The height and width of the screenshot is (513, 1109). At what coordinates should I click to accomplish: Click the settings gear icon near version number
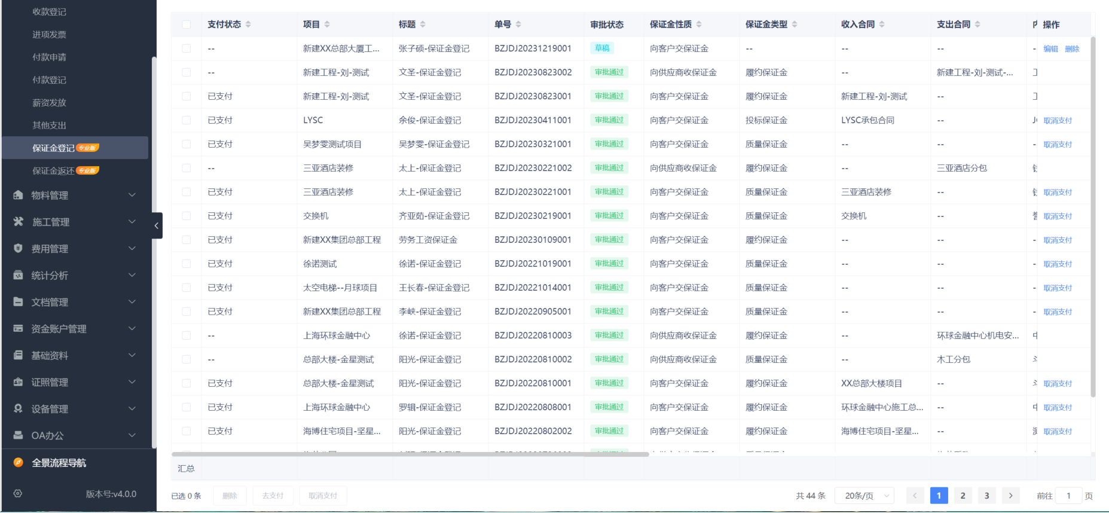[18, 494]
